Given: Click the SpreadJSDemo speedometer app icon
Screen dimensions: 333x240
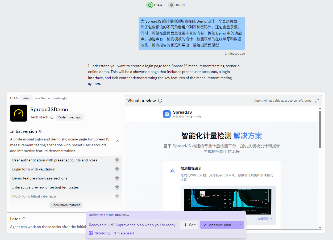Looking at the screenshot, I should click(x=19, y=113).
